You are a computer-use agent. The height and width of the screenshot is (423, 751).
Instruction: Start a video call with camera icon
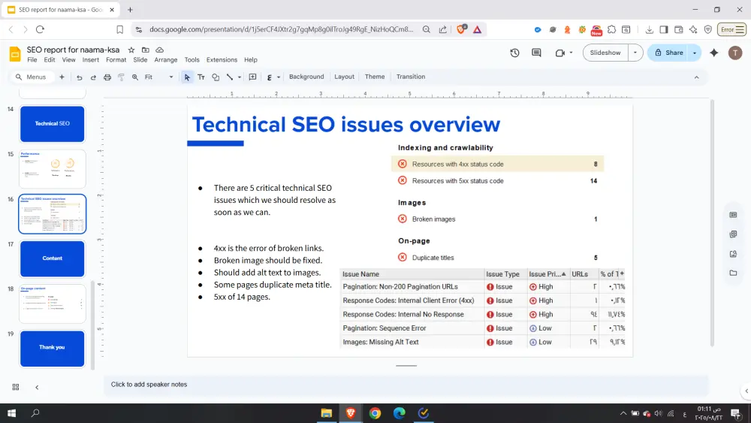click(x=559, y=53)
